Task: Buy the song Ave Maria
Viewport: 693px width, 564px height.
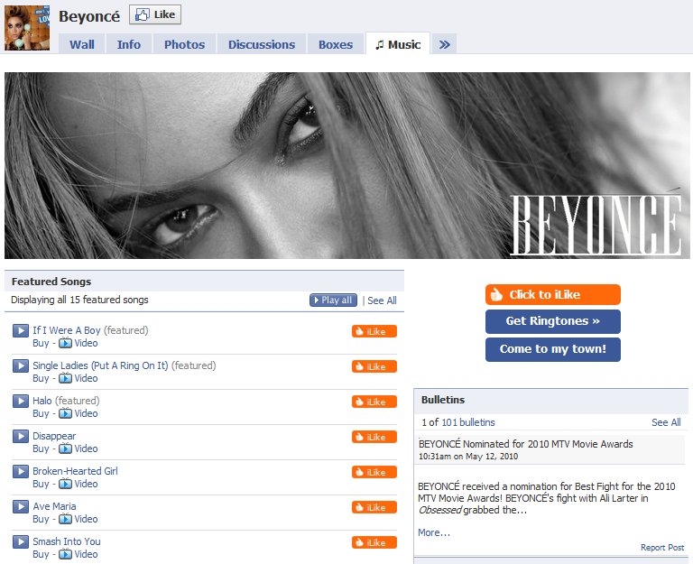Action: tap(41, 519)
